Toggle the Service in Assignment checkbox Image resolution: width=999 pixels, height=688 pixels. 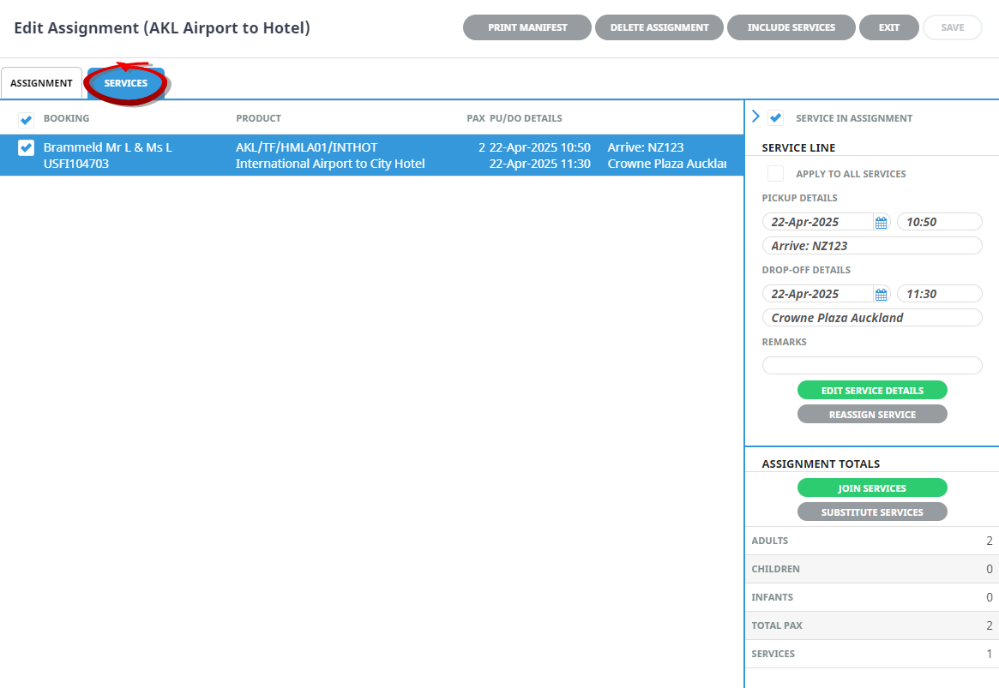point(776,118)
